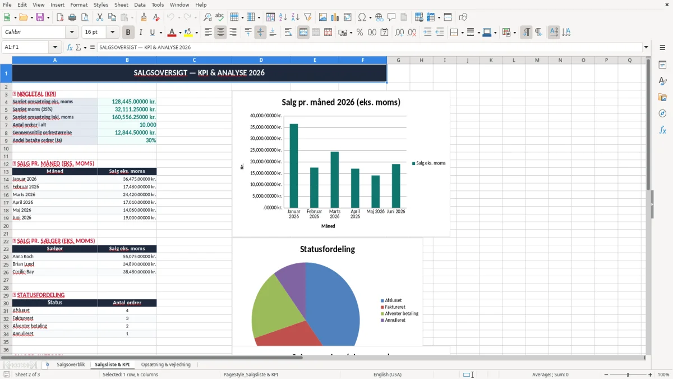Click the zoom out minus button
This screenshot has height=379, width=673.
[x=605, y=375]
